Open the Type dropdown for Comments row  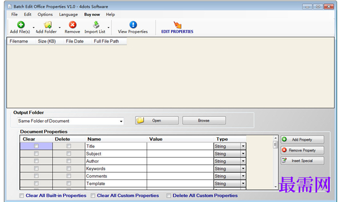tap(243, 176)
